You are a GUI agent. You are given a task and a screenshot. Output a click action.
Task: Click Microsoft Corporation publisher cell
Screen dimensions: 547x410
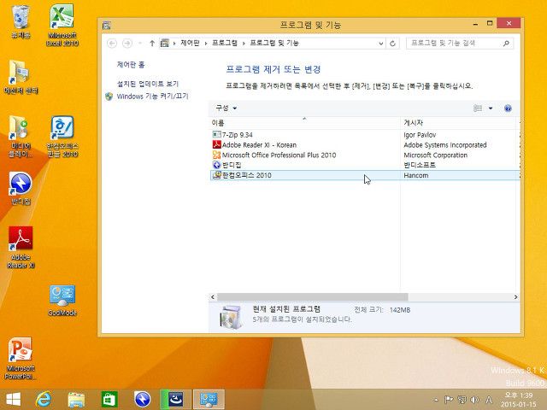pyautogui.click(x=435, y=155)
